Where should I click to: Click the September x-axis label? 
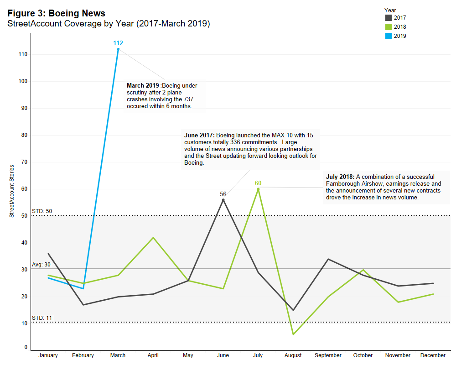coord(328,355)
